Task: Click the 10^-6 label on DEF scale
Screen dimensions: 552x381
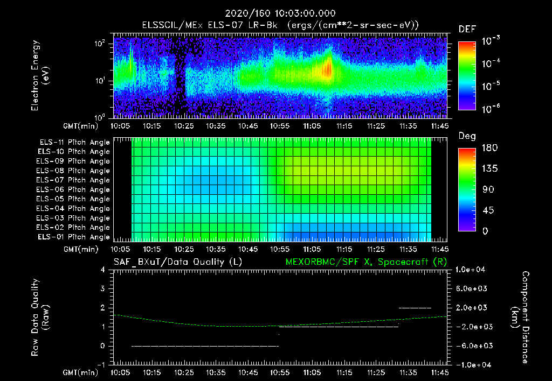Action: [x=491, y=109]
